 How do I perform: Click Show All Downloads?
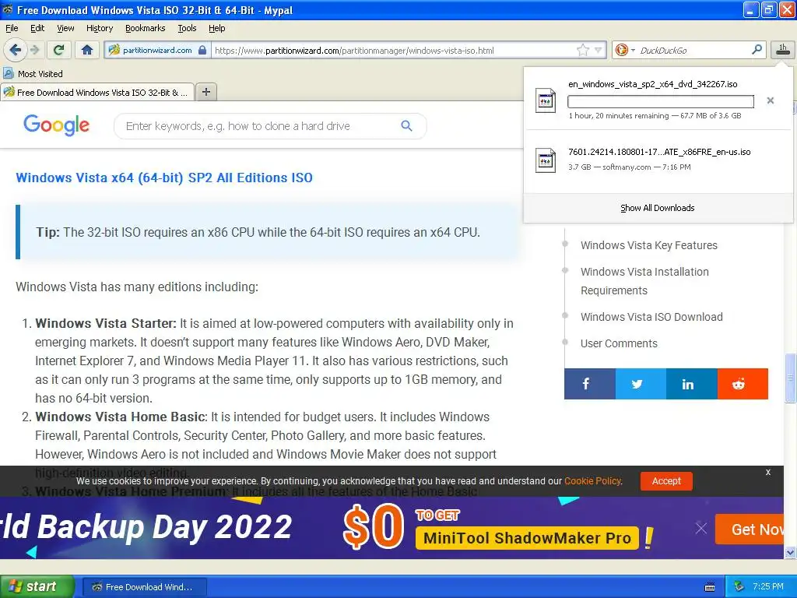coord(657,208)
